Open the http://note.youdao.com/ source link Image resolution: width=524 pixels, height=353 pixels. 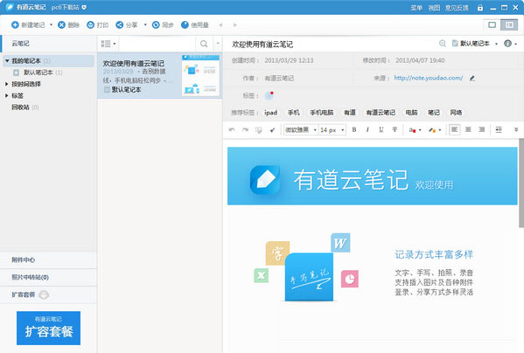tap(429, 78)
